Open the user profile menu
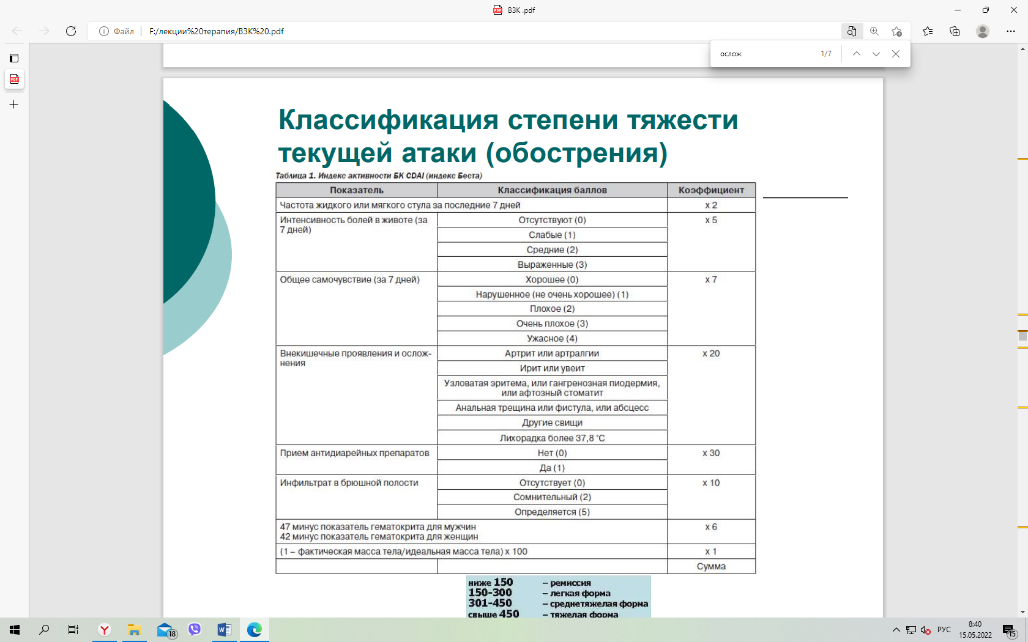Viewport: 1028px width, 642px height. [x=983, y=31]
